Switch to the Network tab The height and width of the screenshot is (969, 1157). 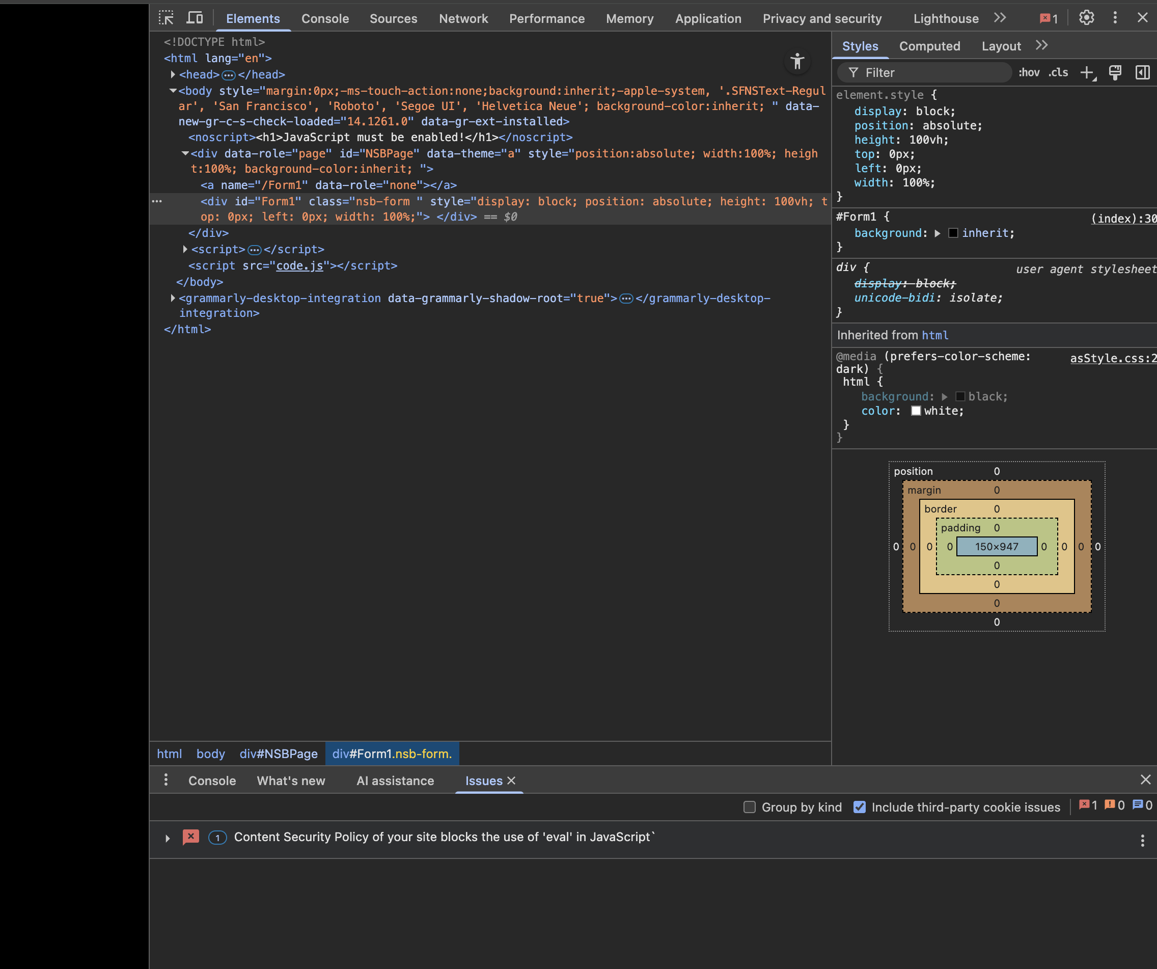(x=463, y=19)
